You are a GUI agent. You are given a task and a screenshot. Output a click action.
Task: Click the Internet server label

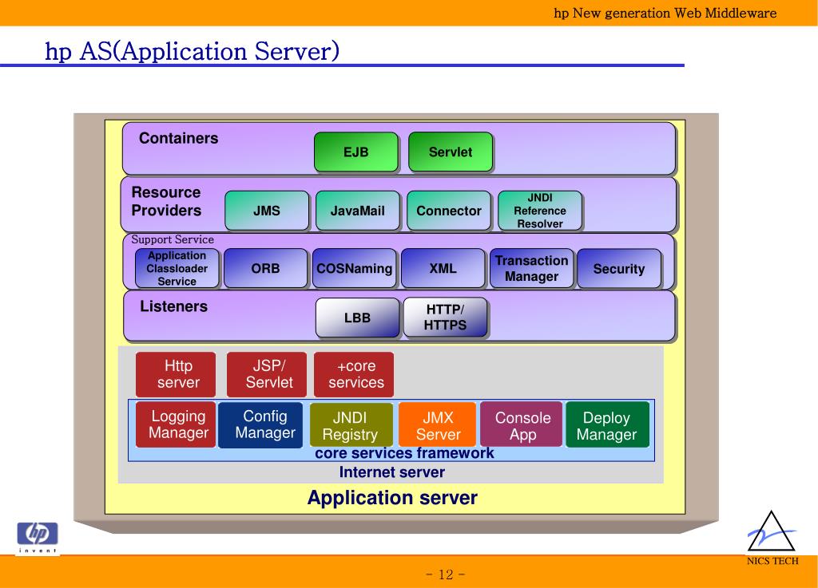[391, 472]
